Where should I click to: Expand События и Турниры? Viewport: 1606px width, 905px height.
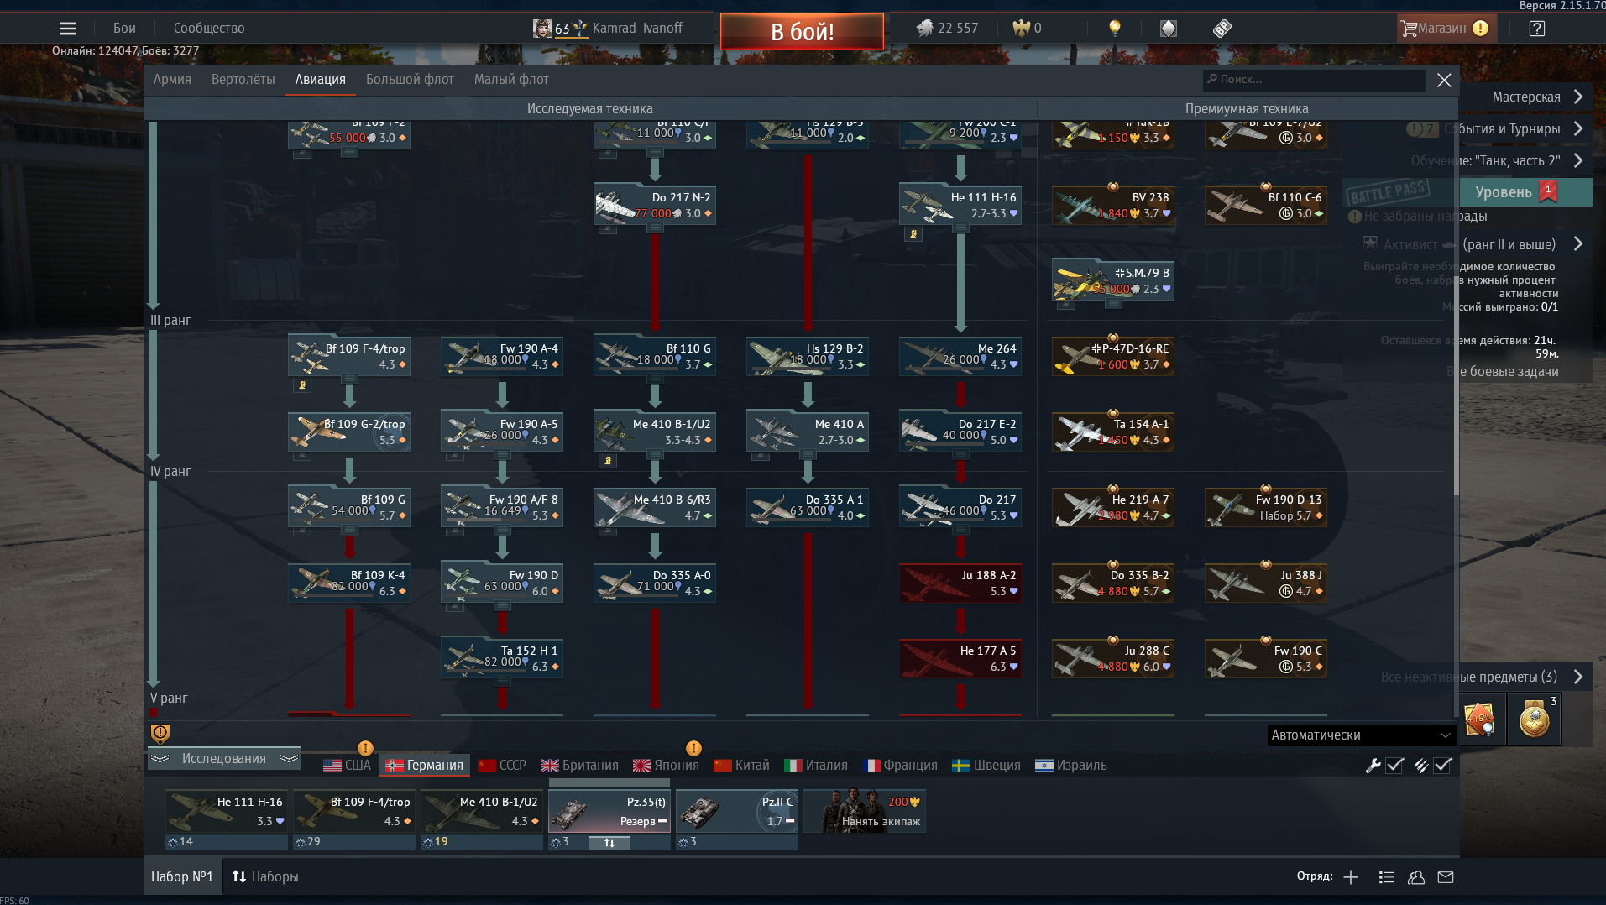coord(1578,128)
